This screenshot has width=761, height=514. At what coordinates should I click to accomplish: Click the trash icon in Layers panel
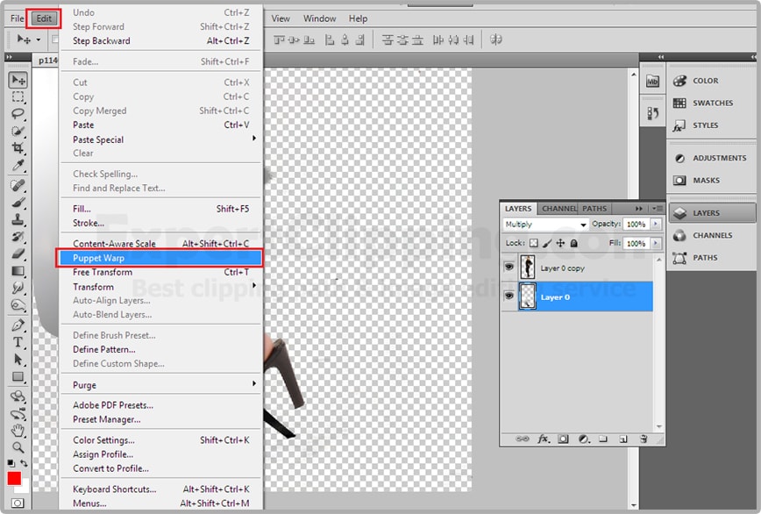click(644, 439)
